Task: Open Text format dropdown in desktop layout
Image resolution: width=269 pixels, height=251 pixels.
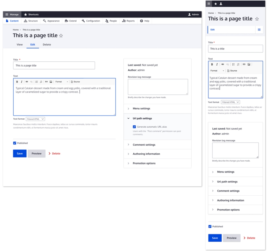Action: [35, 119]
